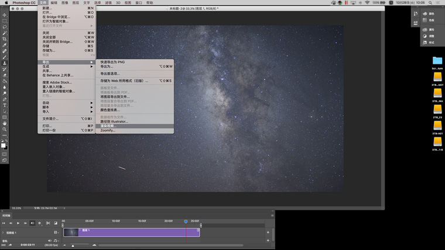Select the Zoom tool in toolbar

(5, 130)
